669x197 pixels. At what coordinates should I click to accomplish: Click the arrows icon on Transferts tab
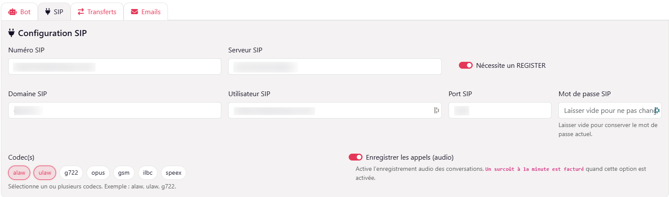81,12
